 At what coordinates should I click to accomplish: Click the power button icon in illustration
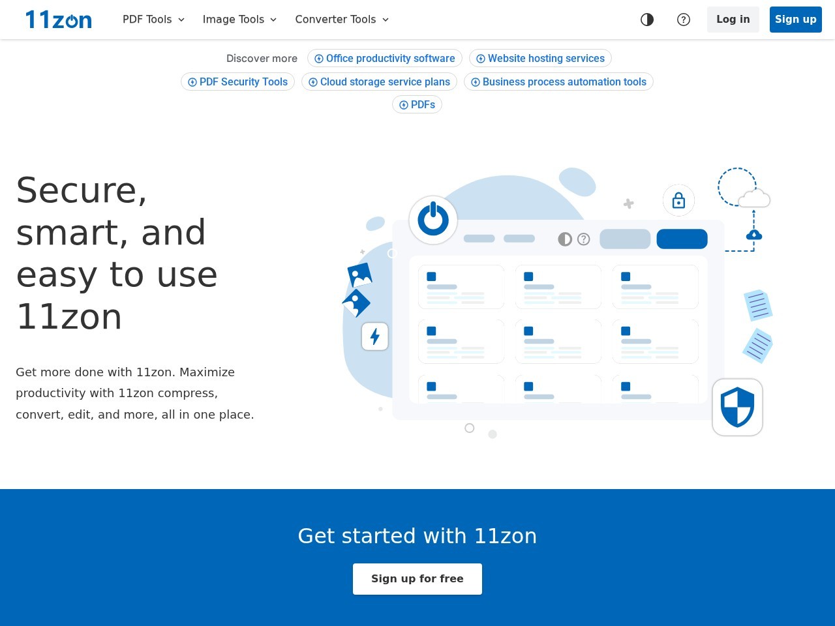pyautogui.click(x=433, y=220)
